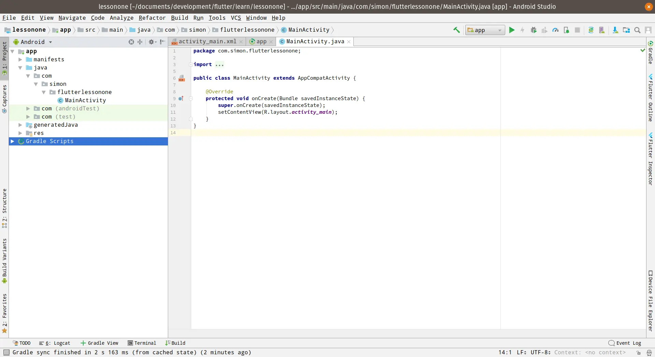Screen dimensions: 655x357
Task: Click the Search Everywhere magnifier icon
Action: 637,30
